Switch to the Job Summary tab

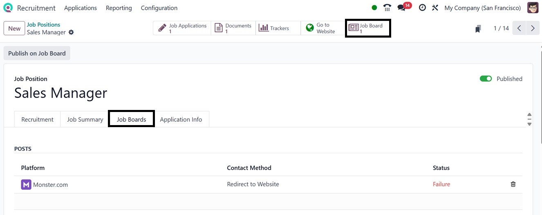85,119
